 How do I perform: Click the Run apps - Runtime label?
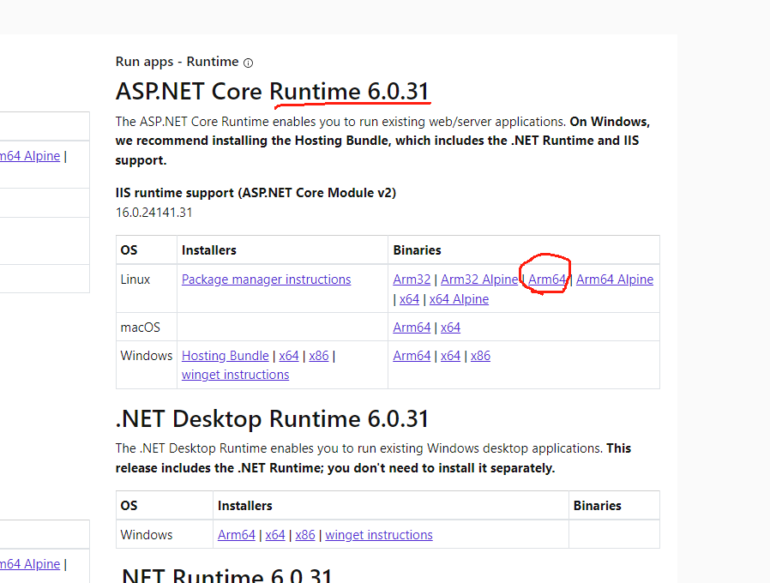pos(177,62)
